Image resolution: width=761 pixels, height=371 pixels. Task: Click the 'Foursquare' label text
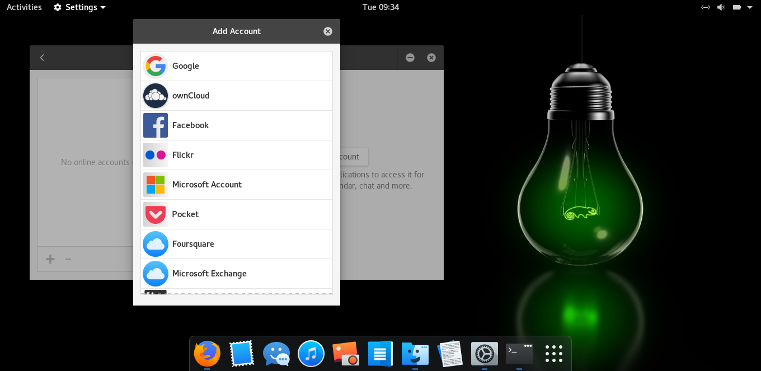[x=193, y=244]
